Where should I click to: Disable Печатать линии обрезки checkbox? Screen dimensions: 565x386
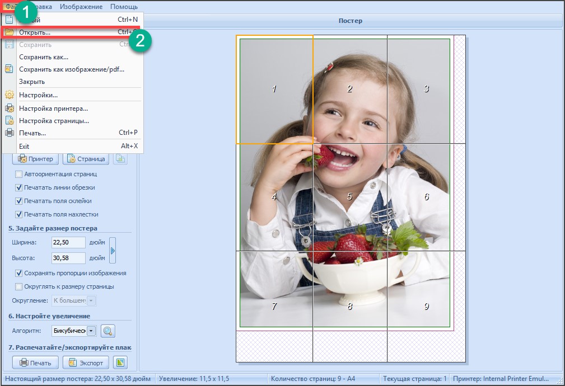(19, 187)
